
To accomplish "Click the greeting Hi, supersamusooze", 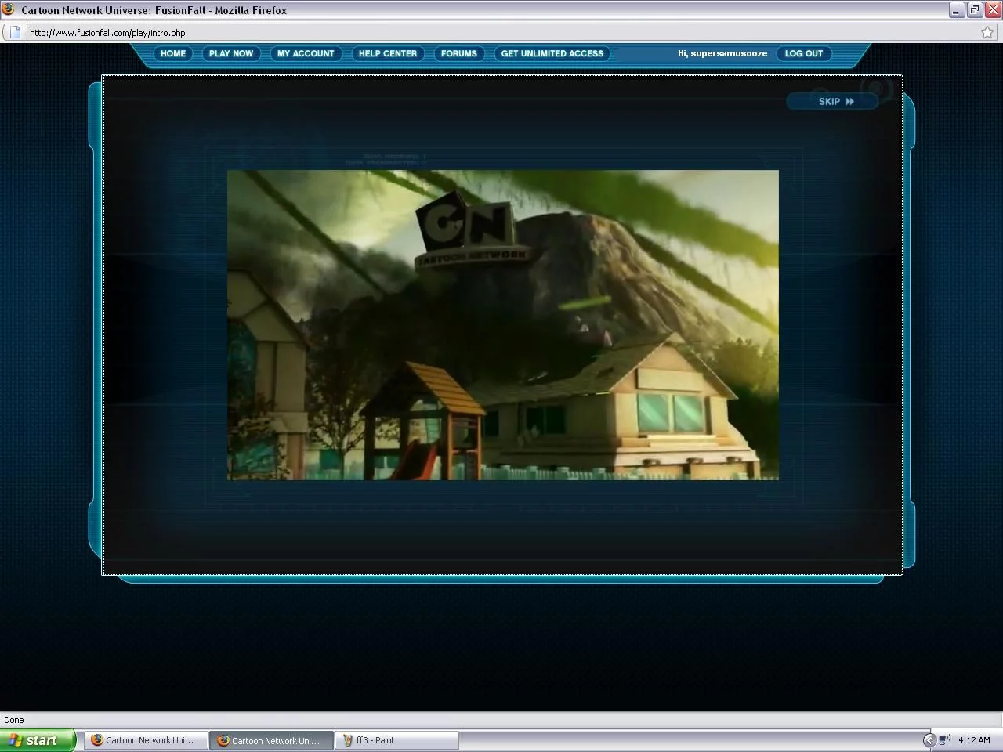I will coord(722,53).
